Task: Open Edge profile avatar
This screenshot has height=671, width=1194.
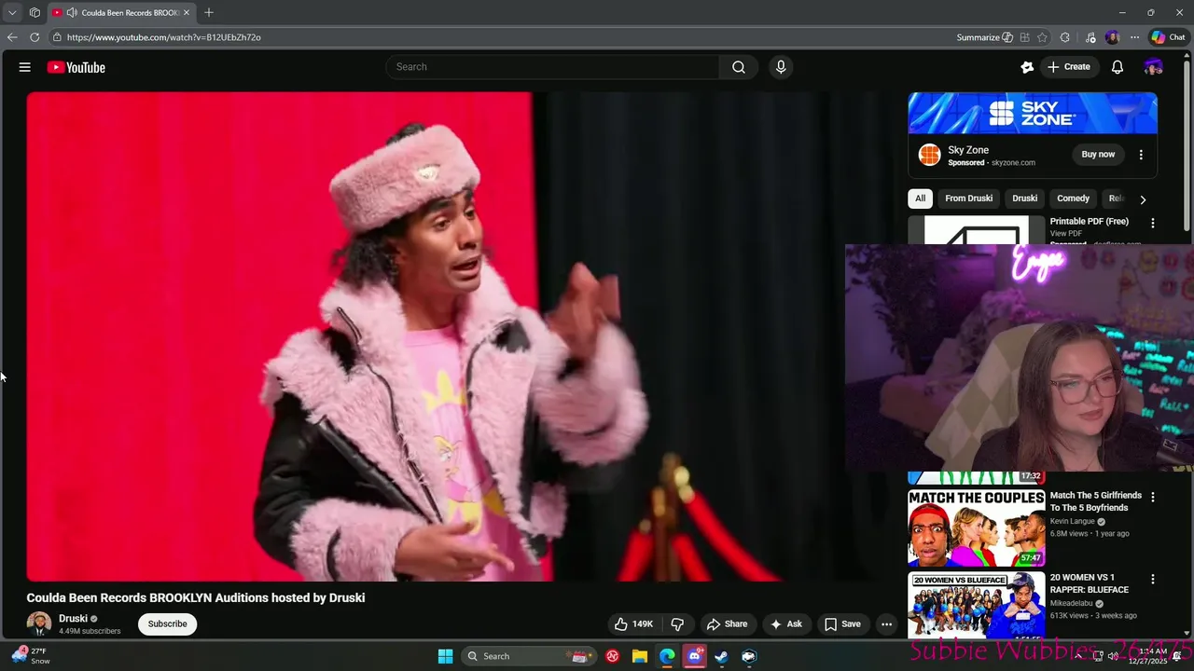Action: point(1112,37)
